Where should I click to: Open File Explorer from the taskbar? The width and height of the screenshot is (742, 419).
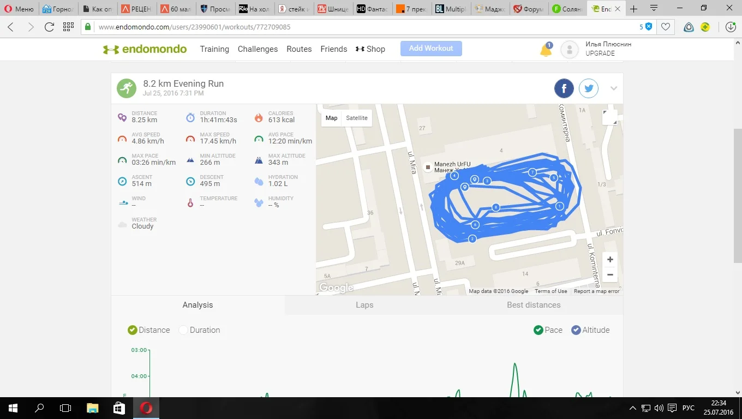click(93, 408)
